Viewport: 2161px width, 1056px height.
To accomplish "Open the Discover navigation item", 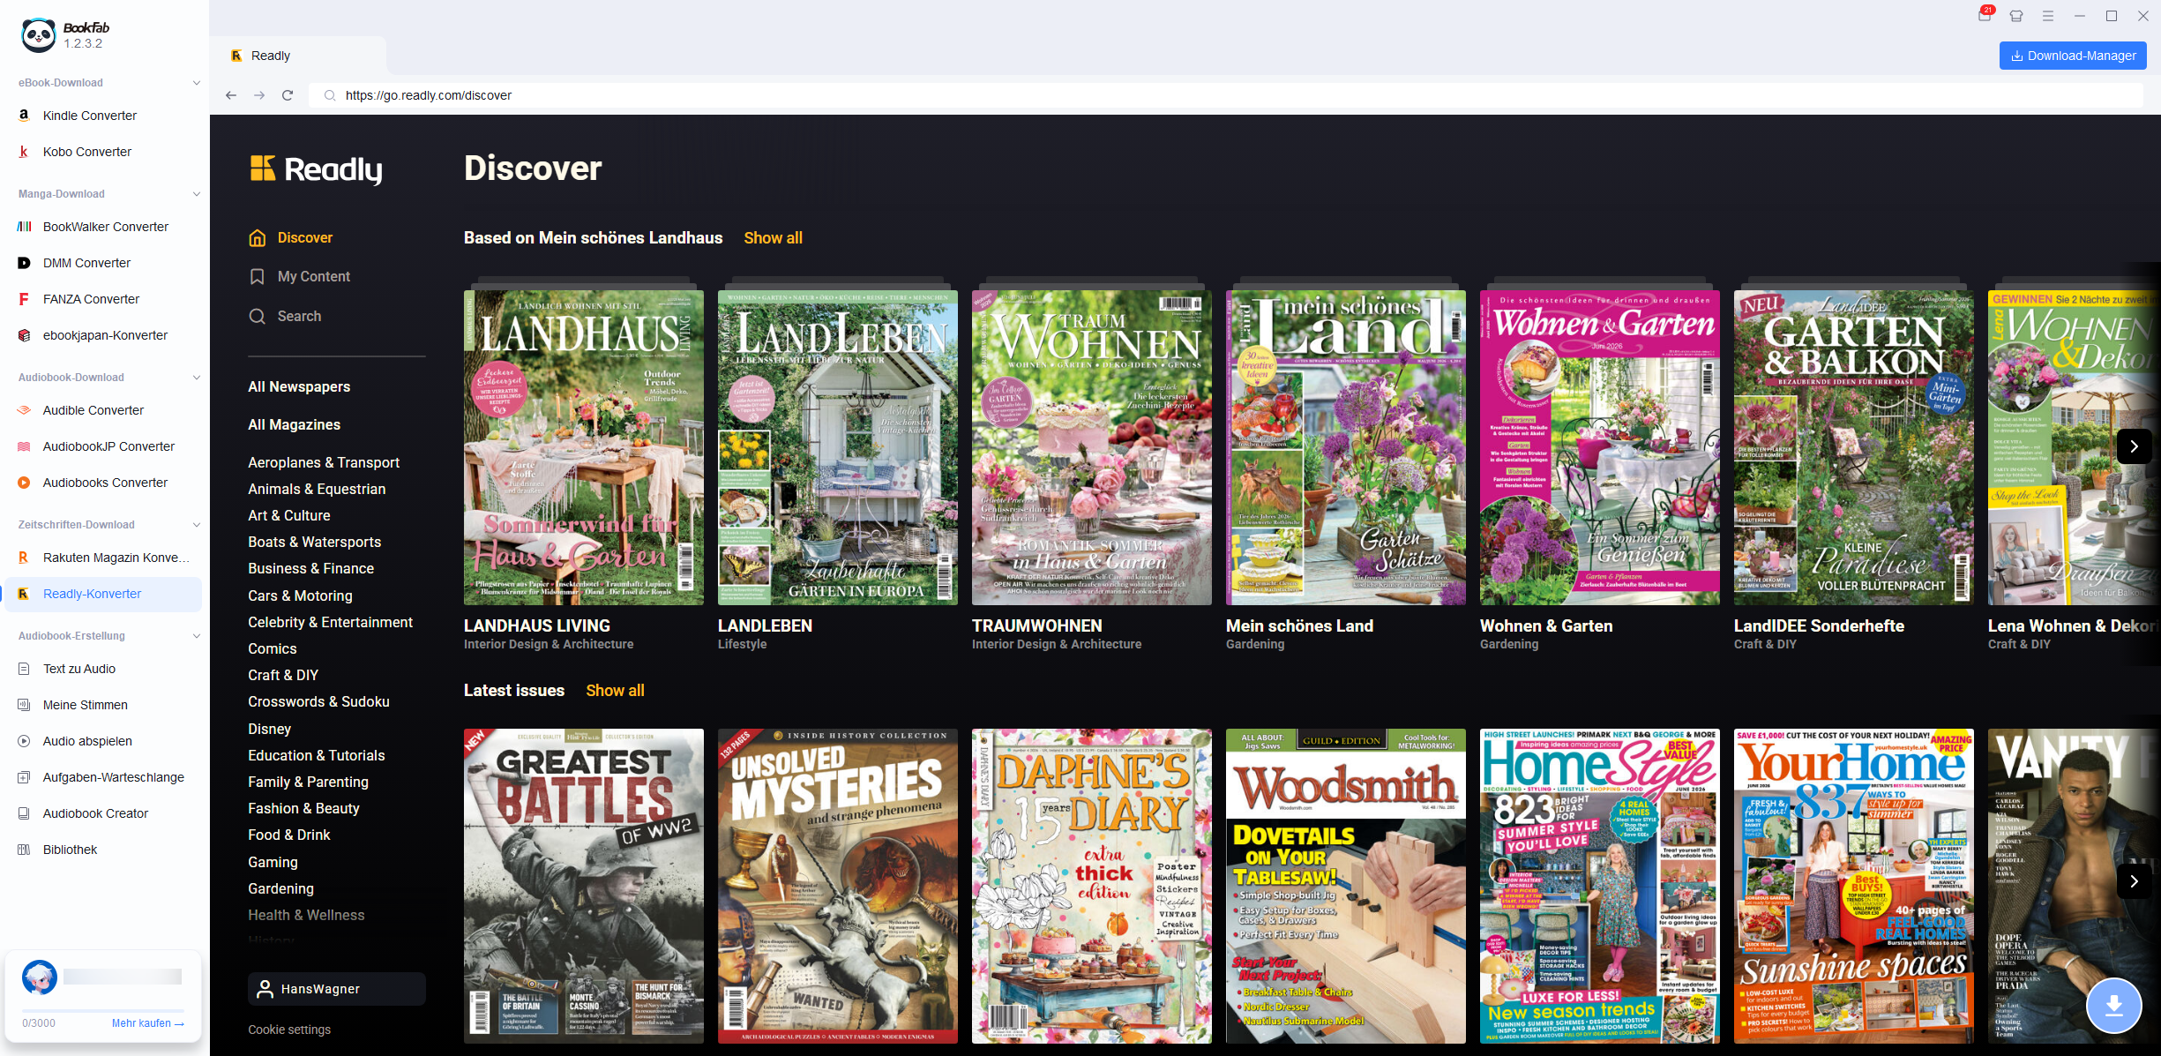I will point(291,237).
